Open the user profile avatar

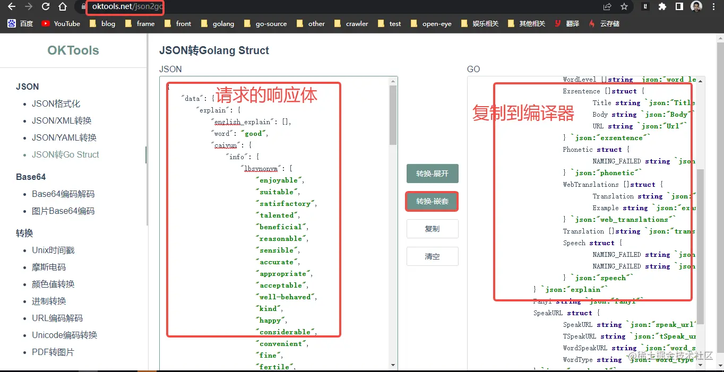696,7
